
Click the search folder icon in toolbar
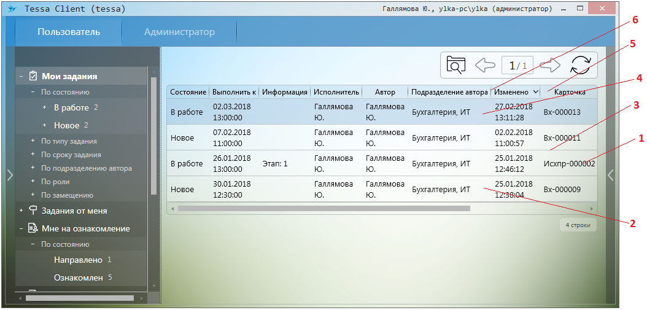[x=456, y=65]
